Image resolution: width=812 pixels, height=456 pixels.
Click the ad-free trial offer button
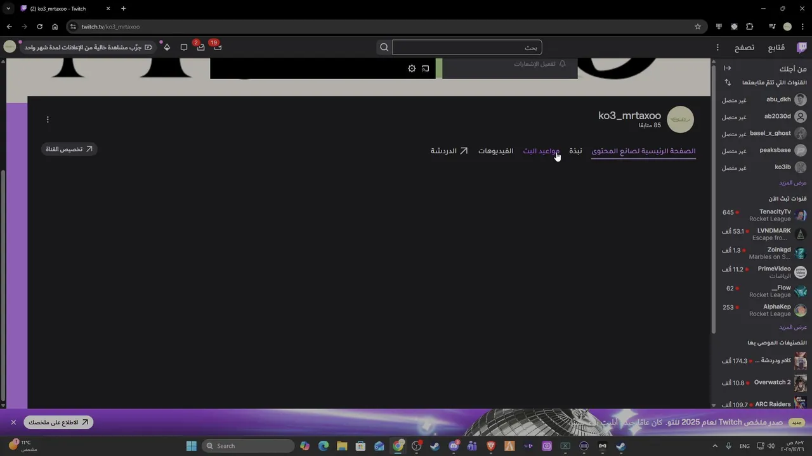click(88, 47)
